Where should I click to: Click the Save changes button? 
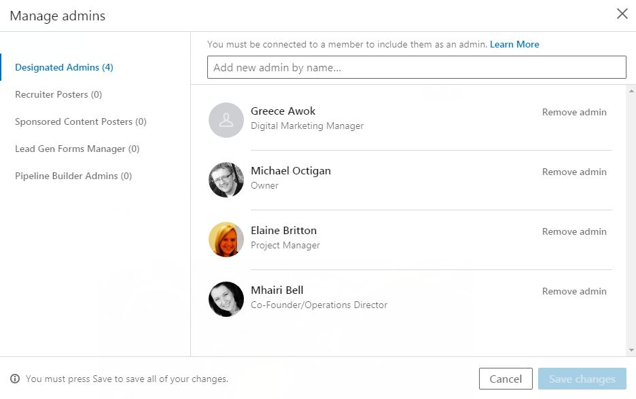coord(582,379)
